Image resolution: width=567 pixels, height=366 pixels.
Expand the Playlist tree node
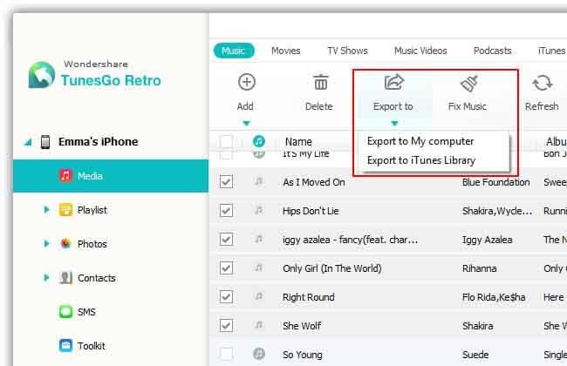tap(46, 209)
